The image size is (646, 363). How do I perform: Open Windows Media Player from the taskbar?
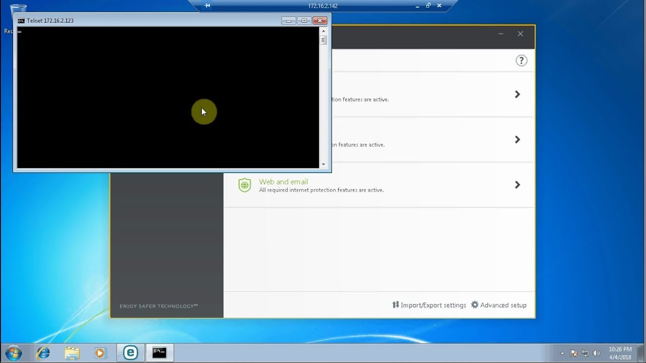(100, 353)
